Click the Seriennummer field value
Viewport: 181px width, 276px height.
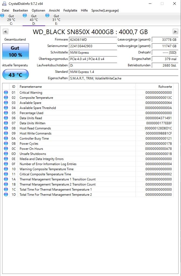click(x=93, y=46)
